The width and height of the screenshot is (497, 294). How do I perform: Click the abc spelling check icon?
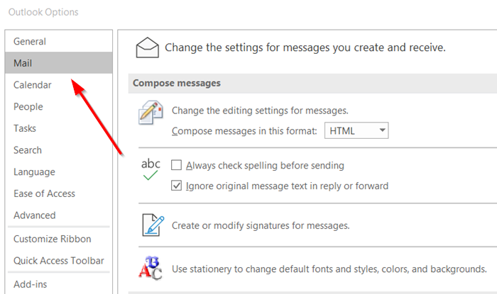coord(151,169)
